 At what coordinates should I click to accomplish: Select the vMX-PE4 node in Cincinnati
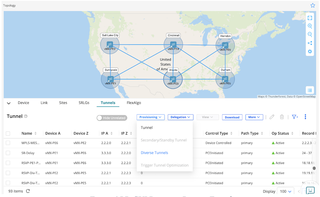coord(173,45)
